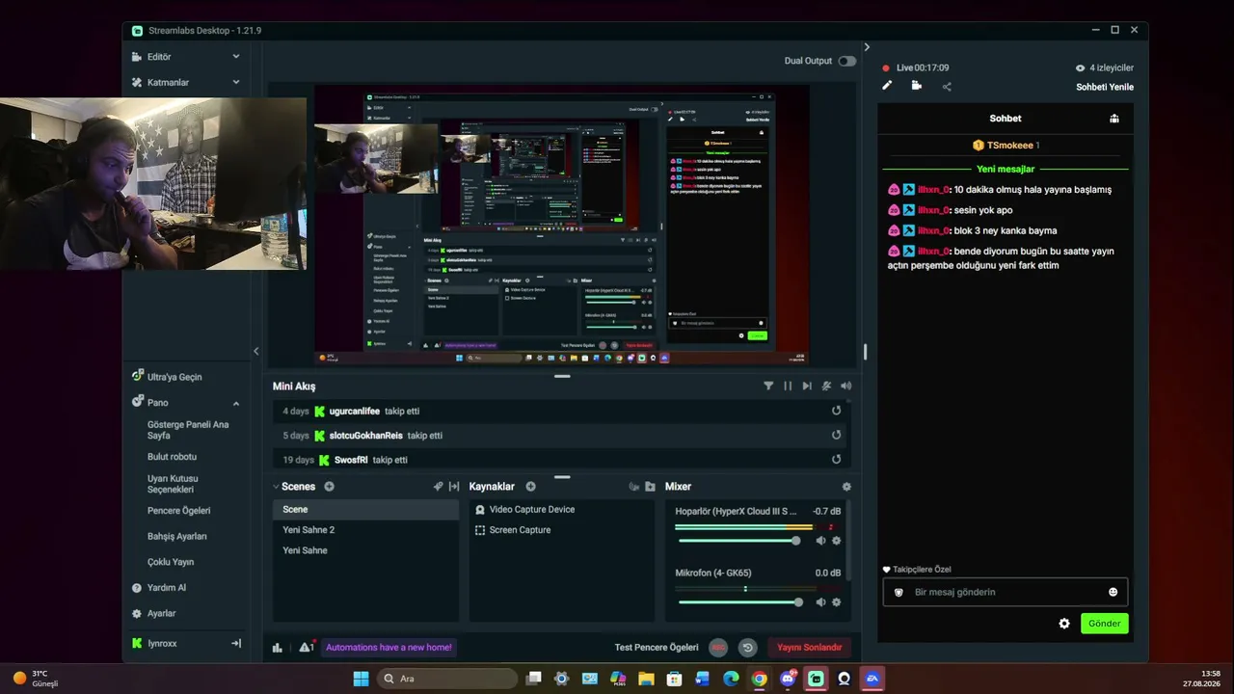The width and height of the screenshot is (1234, 694).
Task: Open the Discord icon in the taskbar
Action: click(788, 679)
